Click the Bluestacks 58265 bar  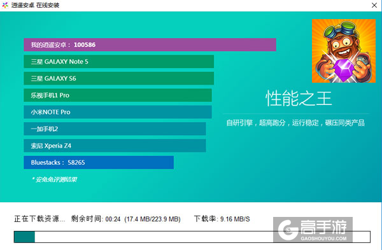click(99, 162)
